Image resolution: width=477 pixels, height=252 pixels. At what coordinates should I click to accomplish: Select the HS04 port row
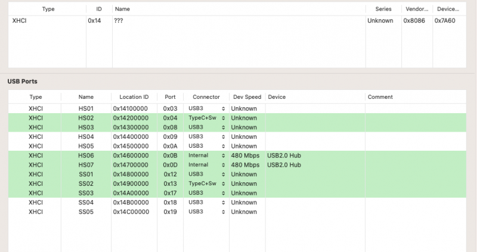(86, 137)
